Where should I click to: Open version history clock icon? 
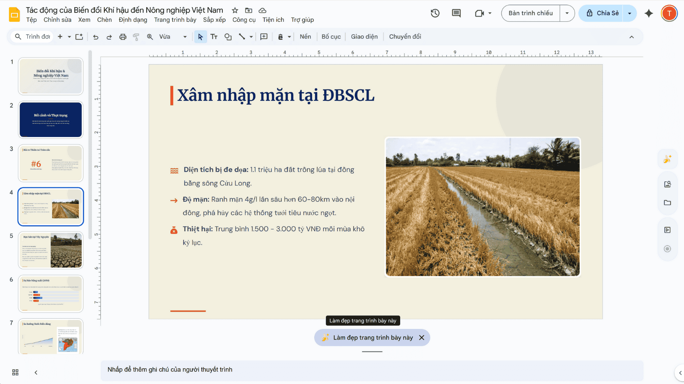(435, 13)
